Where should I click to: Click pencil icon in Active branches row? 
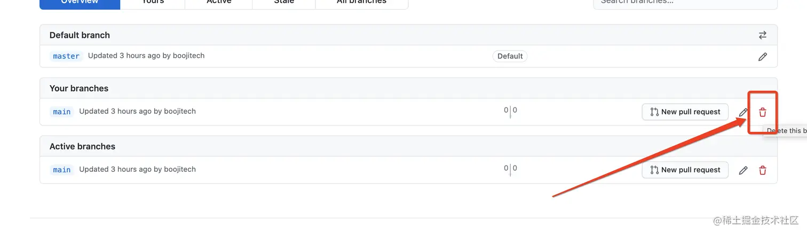pos(743,170)
